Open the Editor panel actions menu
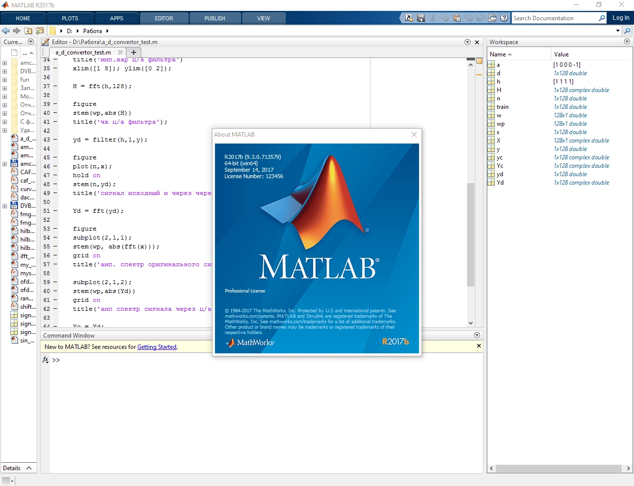 468,42
